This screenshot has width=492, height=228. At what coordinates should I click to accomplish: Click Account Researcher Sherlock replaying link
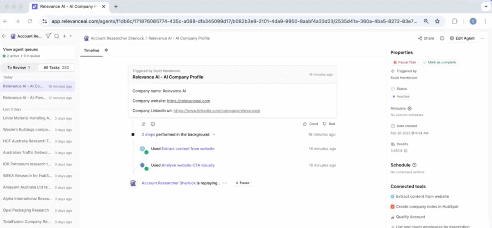tap(169, 183)
